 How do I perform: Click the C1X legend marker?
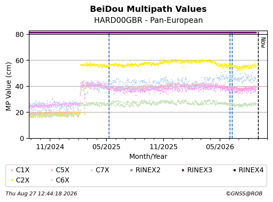tap(12, 170)
